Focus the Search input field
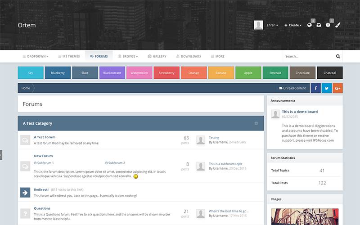The width and height of the screenshot is (360, 225). tap(309, 56)
